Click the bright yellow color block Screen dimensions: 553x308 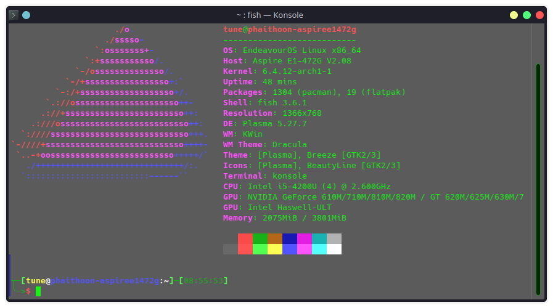tap(275, 249)
